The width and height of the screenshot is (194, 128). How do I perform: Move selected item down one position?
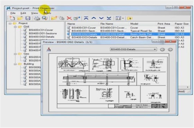101,18
